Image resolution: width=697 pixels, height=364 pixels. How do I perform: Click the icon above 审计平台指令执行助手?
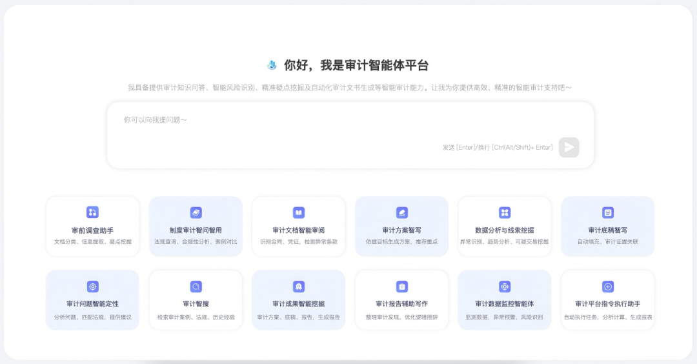(608, 287)
